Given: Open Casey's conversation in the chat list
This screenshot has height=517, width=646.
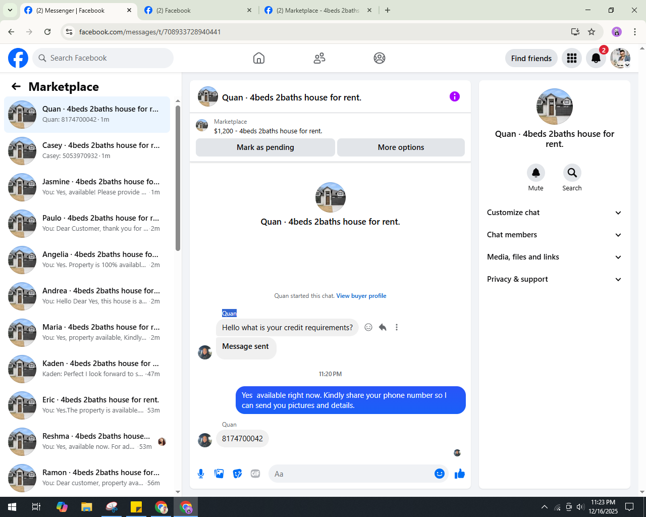Looking at the screenshot, I should (x=87, y=151).
